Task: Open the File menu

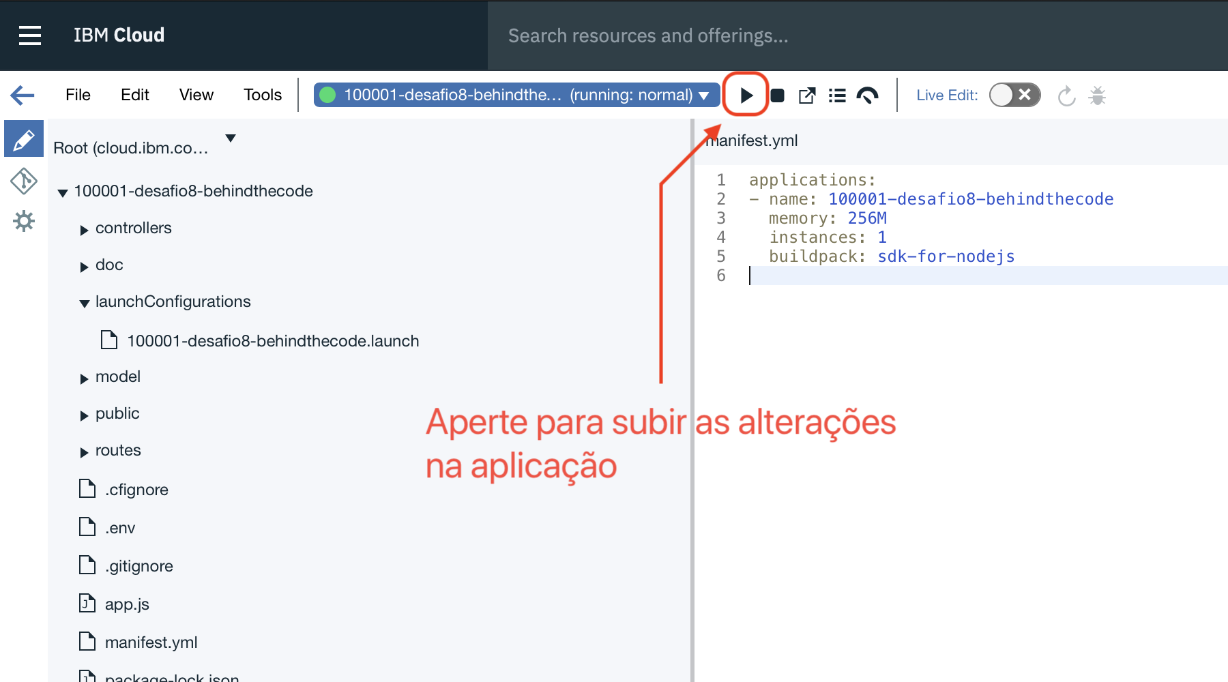Action: [78, 95]
